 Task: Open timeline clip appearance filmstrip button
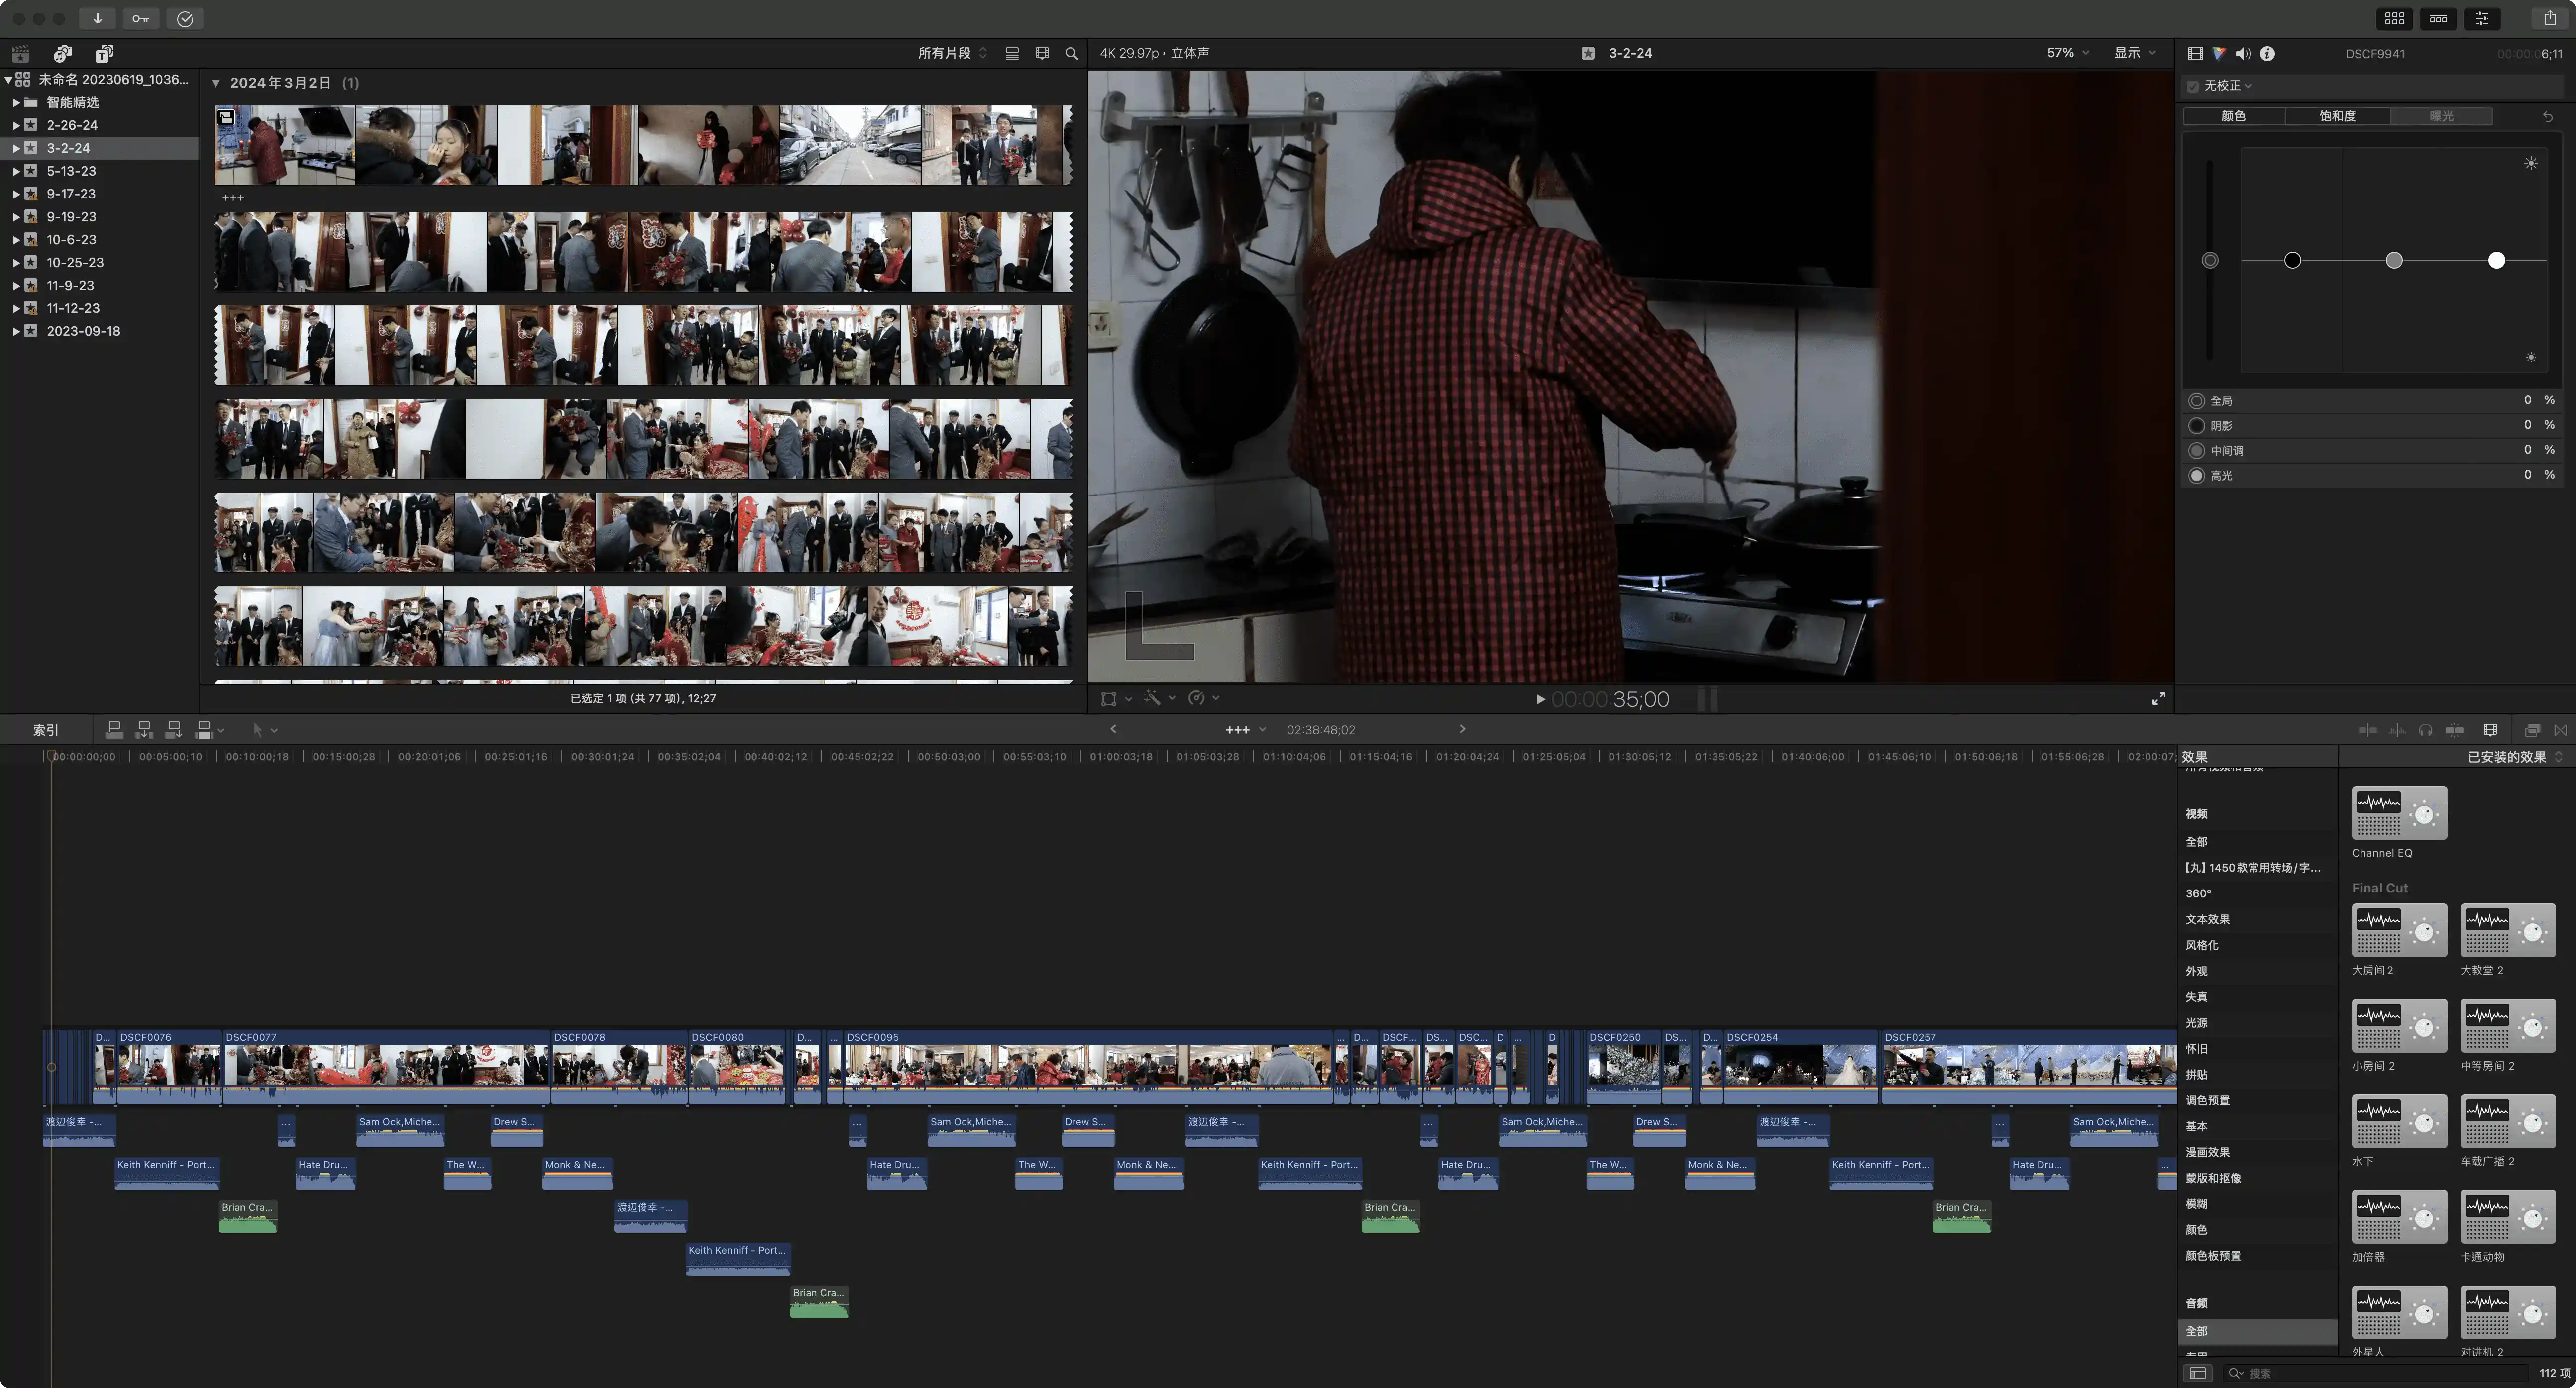(2490, 730)
